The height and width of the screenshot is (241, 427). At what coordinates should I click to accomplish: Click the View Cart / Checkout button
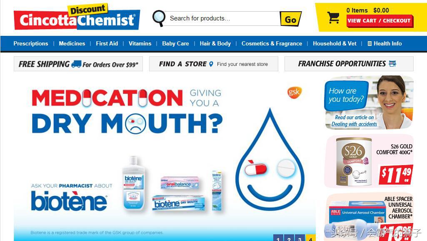(x=380, y=21)
